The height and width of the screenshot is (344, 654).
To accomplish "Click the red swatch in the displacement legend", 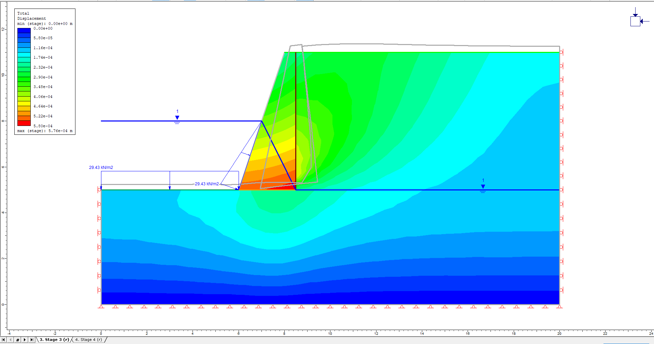I will pos(24,123).
